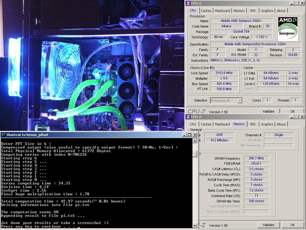306x230 pixels.
Task: Click the CAS# Latency value '2.5 clocks'
Action: [256, 169]
